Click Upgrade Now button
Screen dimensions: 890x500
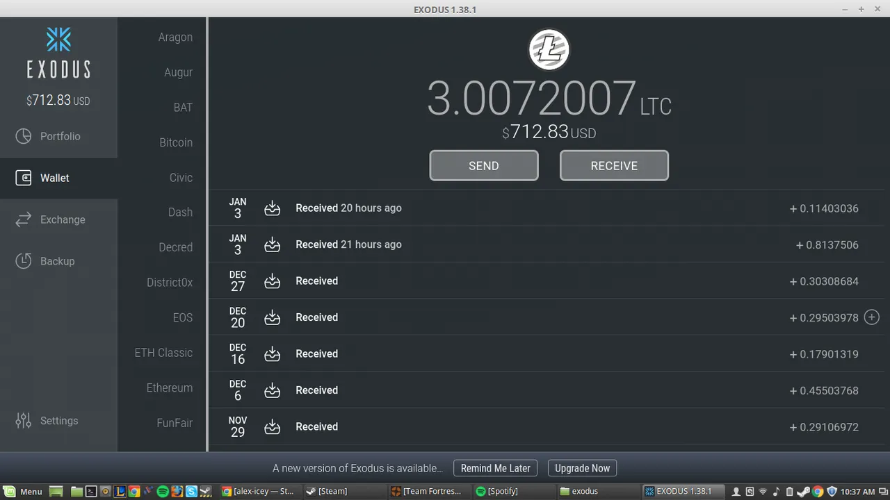[582, 468]
